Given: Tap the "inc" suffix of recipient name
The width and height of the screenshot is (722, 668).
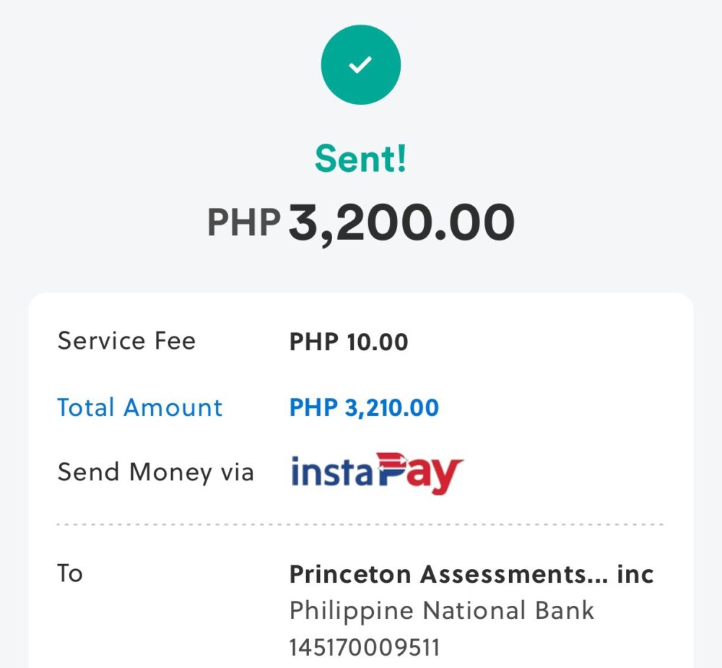Looking at the screenshot, I should pyautogui.click(x=635, y=575).
